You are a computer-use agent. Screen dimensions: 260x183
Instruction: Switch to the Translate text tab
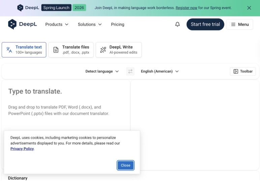click(x=24, y=50)
